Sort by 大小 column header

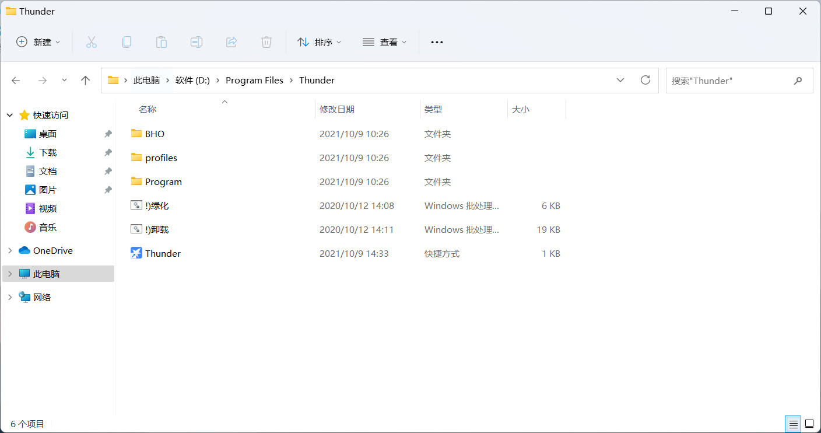pos(521,109)
